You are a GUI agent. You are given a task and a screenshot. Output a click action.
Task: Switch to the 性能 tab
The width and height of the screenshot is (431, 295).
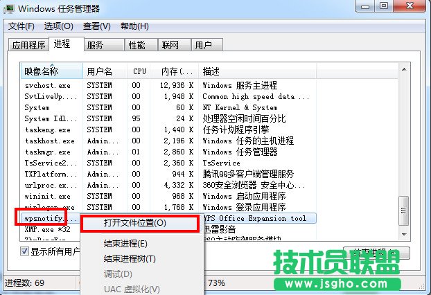click(137, 46)
